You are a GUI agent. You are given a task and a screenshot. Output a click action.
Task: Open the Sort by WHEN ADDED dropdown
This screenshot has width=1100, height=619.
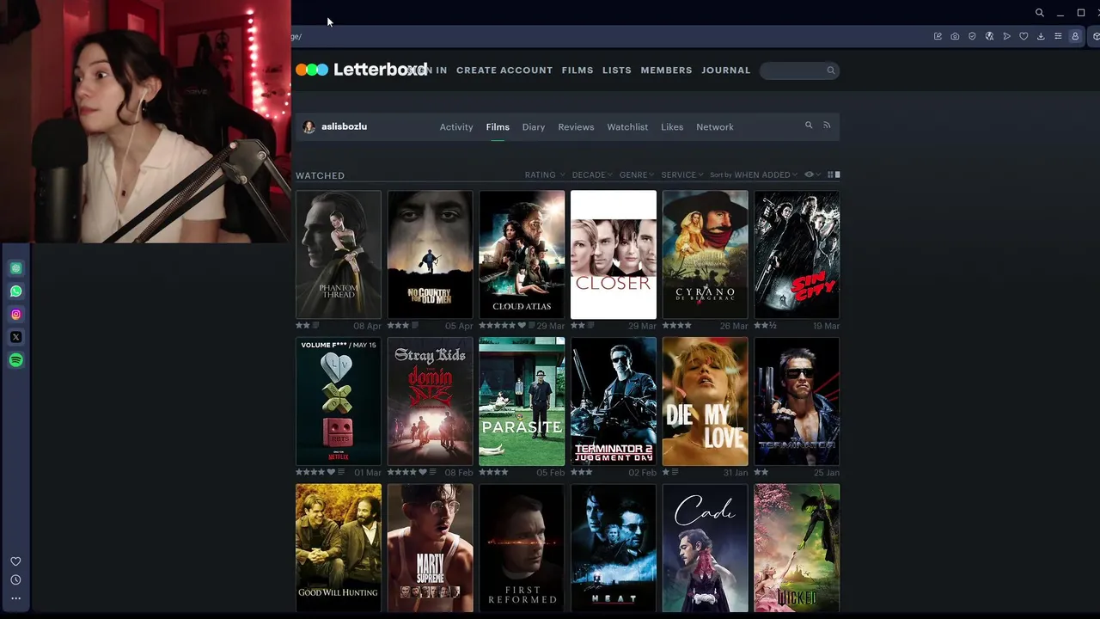click(x=754, y=175)
